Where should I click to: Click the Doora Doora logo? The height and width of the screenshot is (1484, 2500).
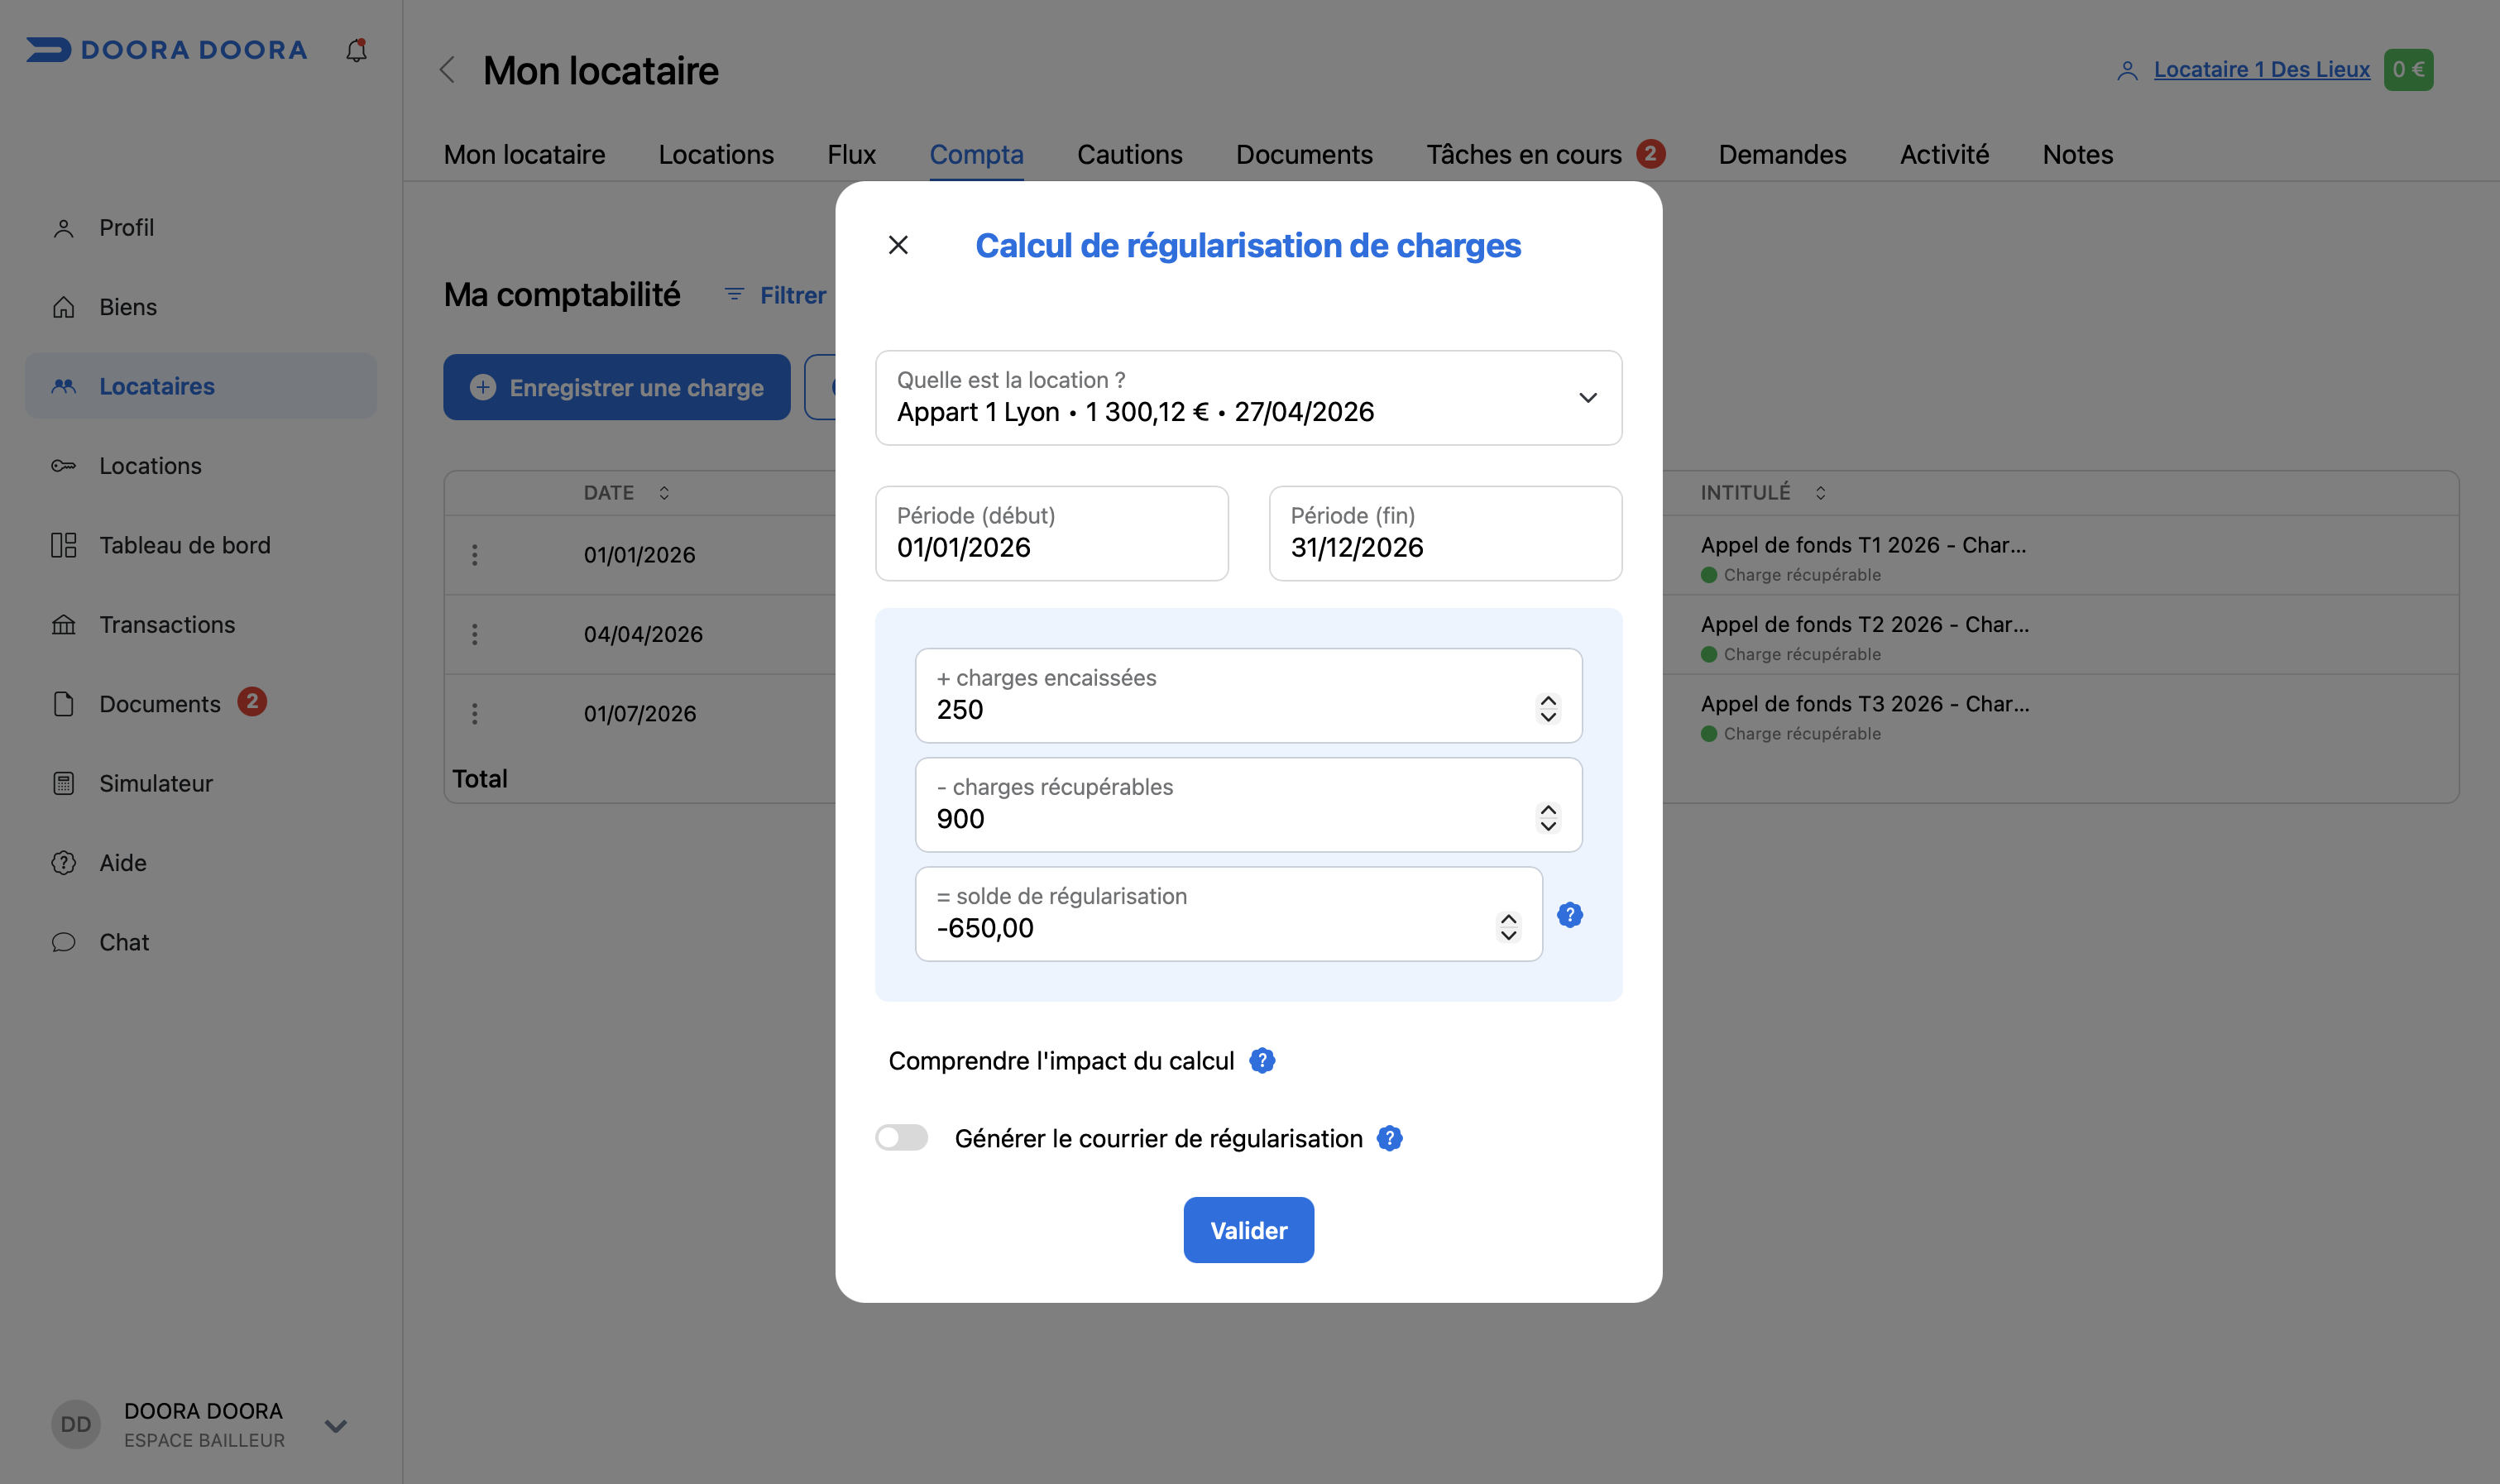(x=167, y=50)
